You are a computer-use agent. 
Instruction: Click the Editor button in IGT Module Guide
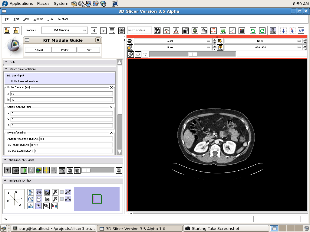pyautogui.click(x=65, y=50)
